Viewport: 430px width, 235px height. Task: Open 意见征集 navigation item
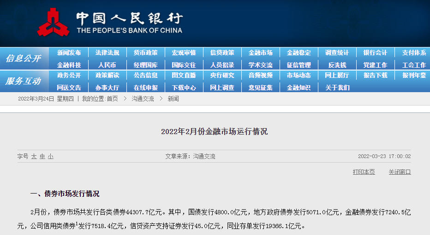coord(261,88)
